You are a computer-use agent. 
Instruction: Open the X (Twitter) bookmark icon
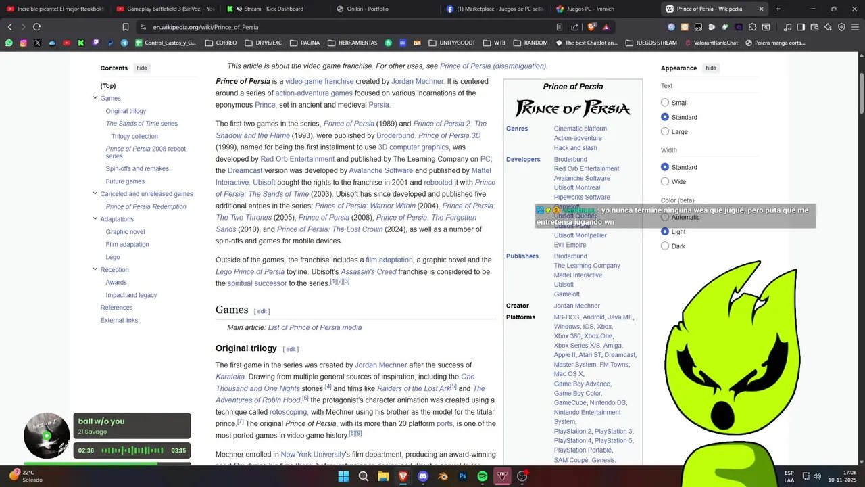pos(37,43)
